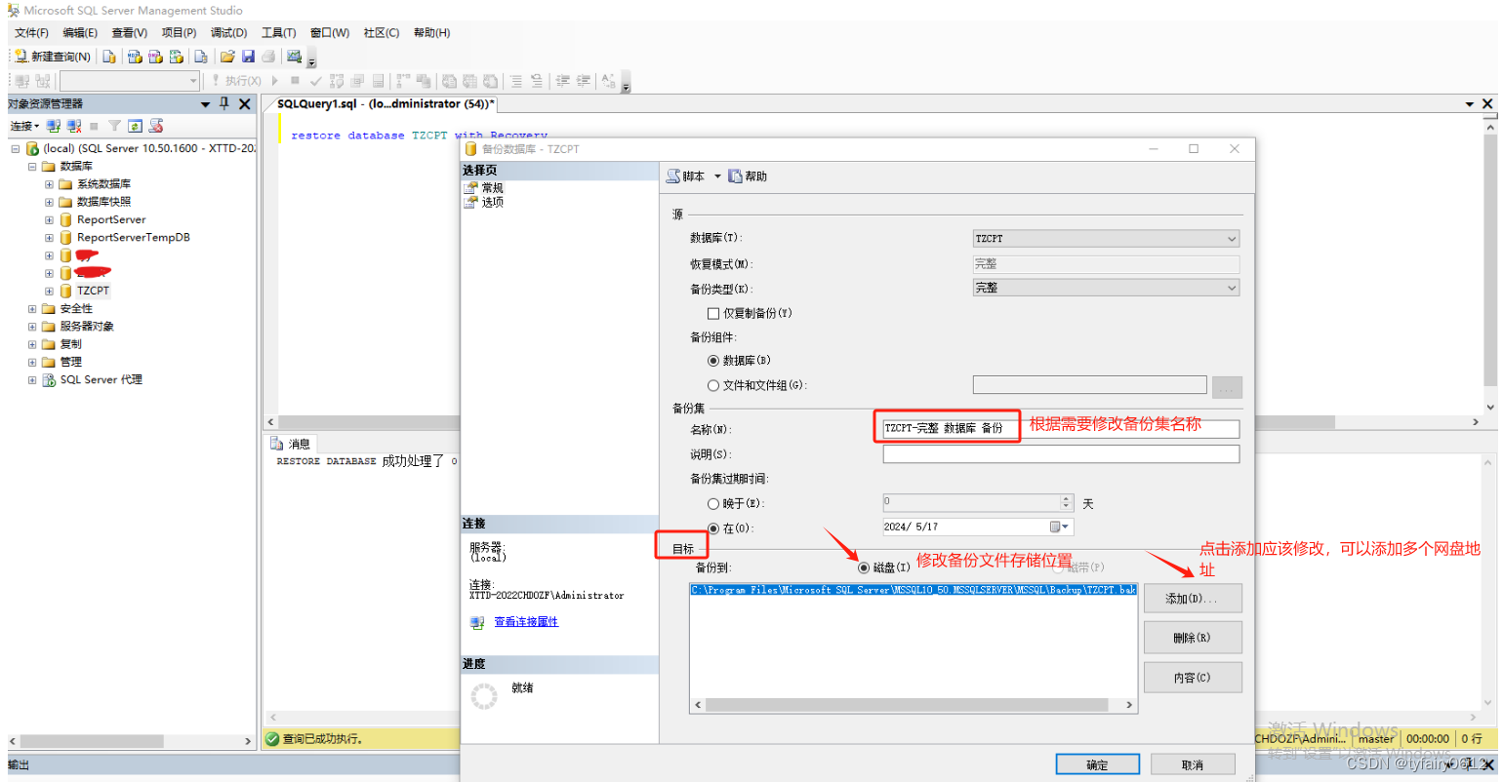Open the 查看连接属性 link

[x=526, y=622]
